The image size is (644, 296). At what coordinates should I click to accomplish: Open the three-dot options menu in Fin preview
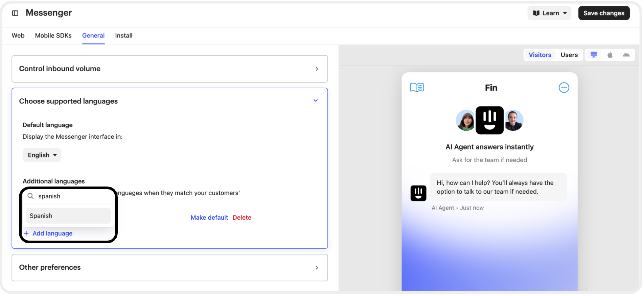click(564, 88)
